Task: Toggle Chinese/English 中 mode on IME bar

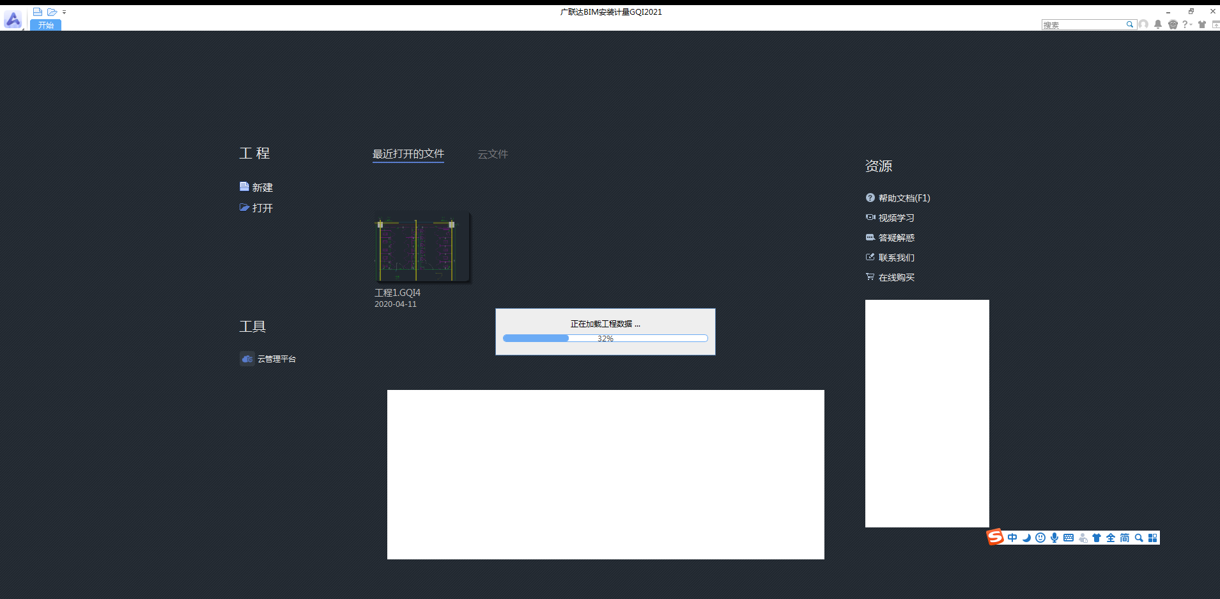Action: click(x=1012, y=538)
